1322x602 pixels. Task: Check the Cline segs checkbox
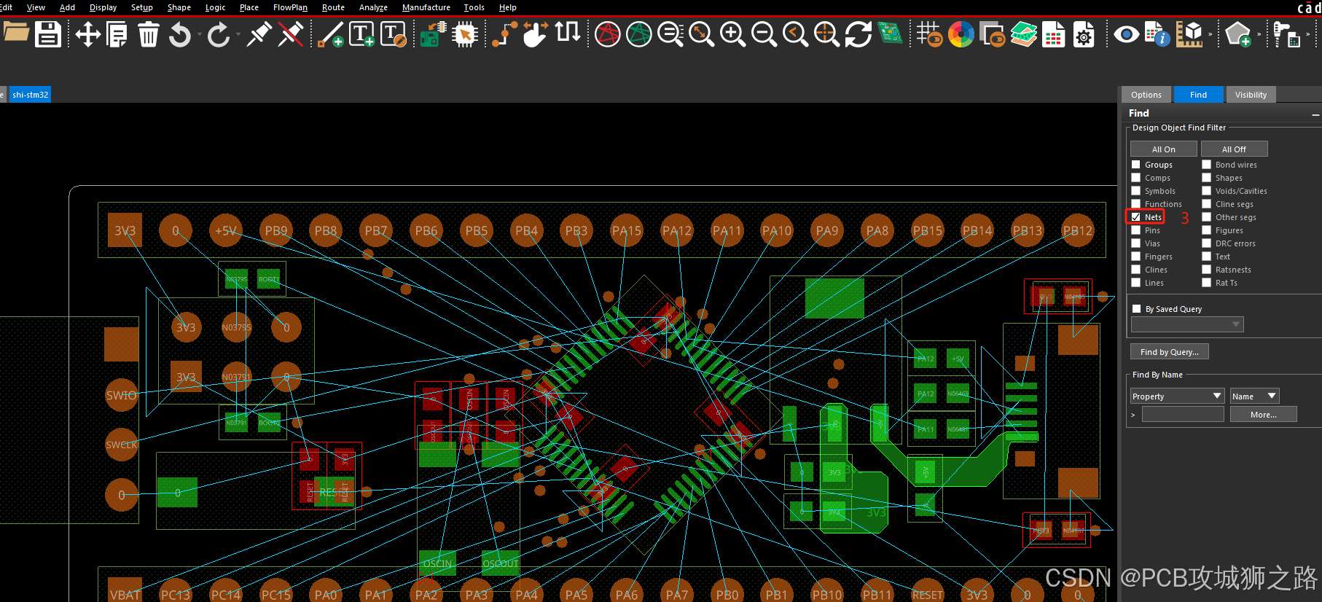point(1206,204)
